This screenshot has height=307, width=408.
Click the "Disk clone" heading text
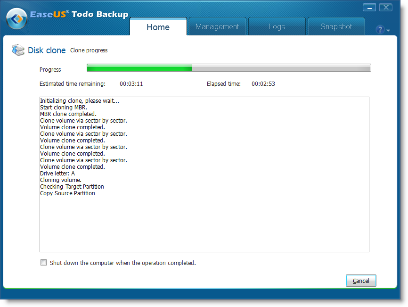47,50
